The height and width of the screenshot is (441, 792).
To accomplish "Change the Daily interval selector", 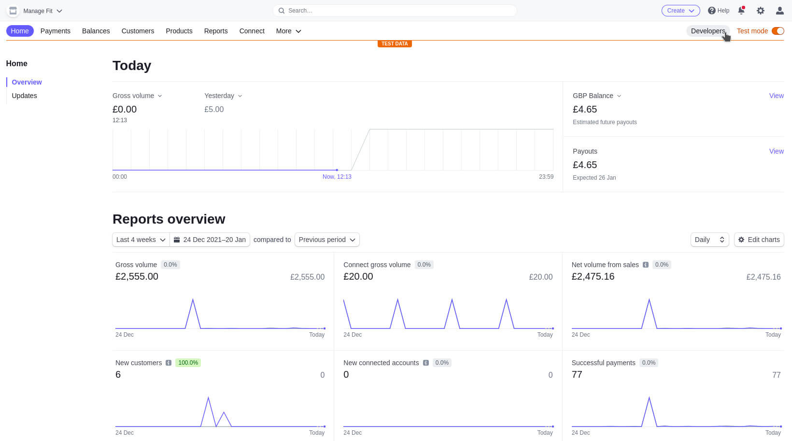I will tap(709, 240).
